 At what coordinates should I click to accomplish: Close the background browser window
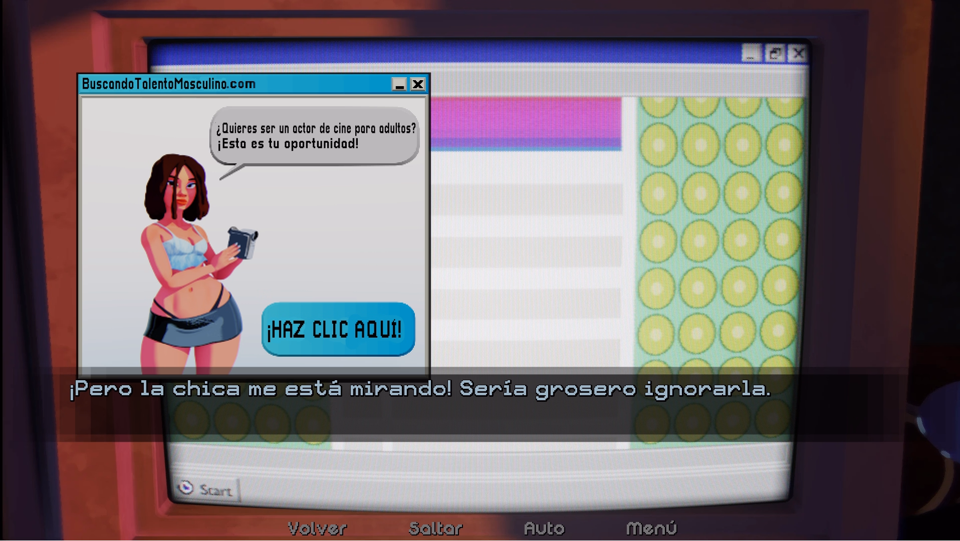point(798,53)
